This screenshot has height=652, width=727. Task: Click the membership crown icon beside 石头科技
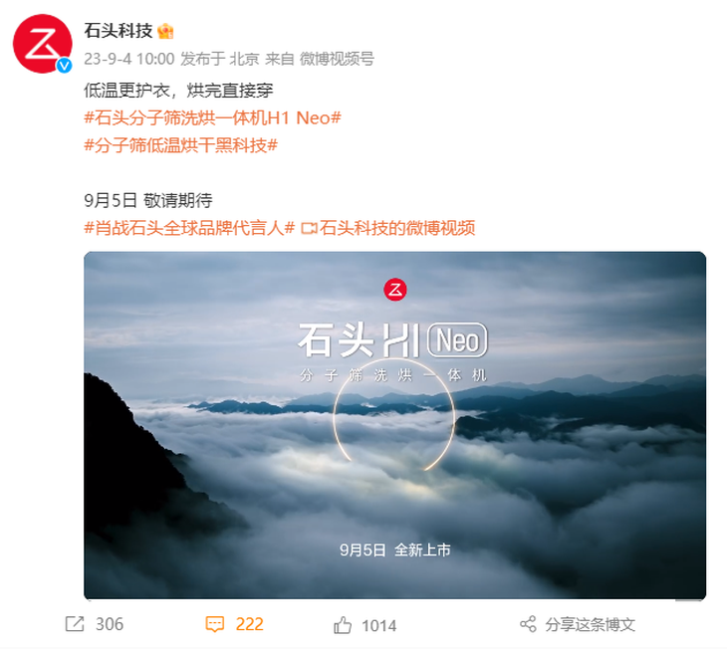[x=165, y=32]
